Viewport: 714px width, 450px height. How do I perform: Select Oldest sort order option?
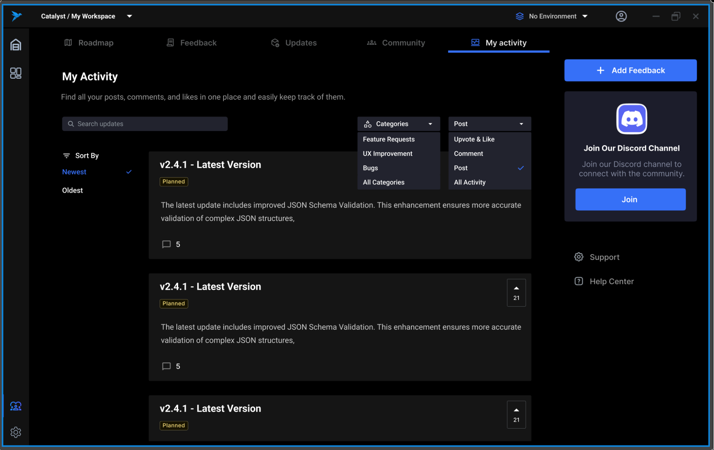tap(72, 190)
